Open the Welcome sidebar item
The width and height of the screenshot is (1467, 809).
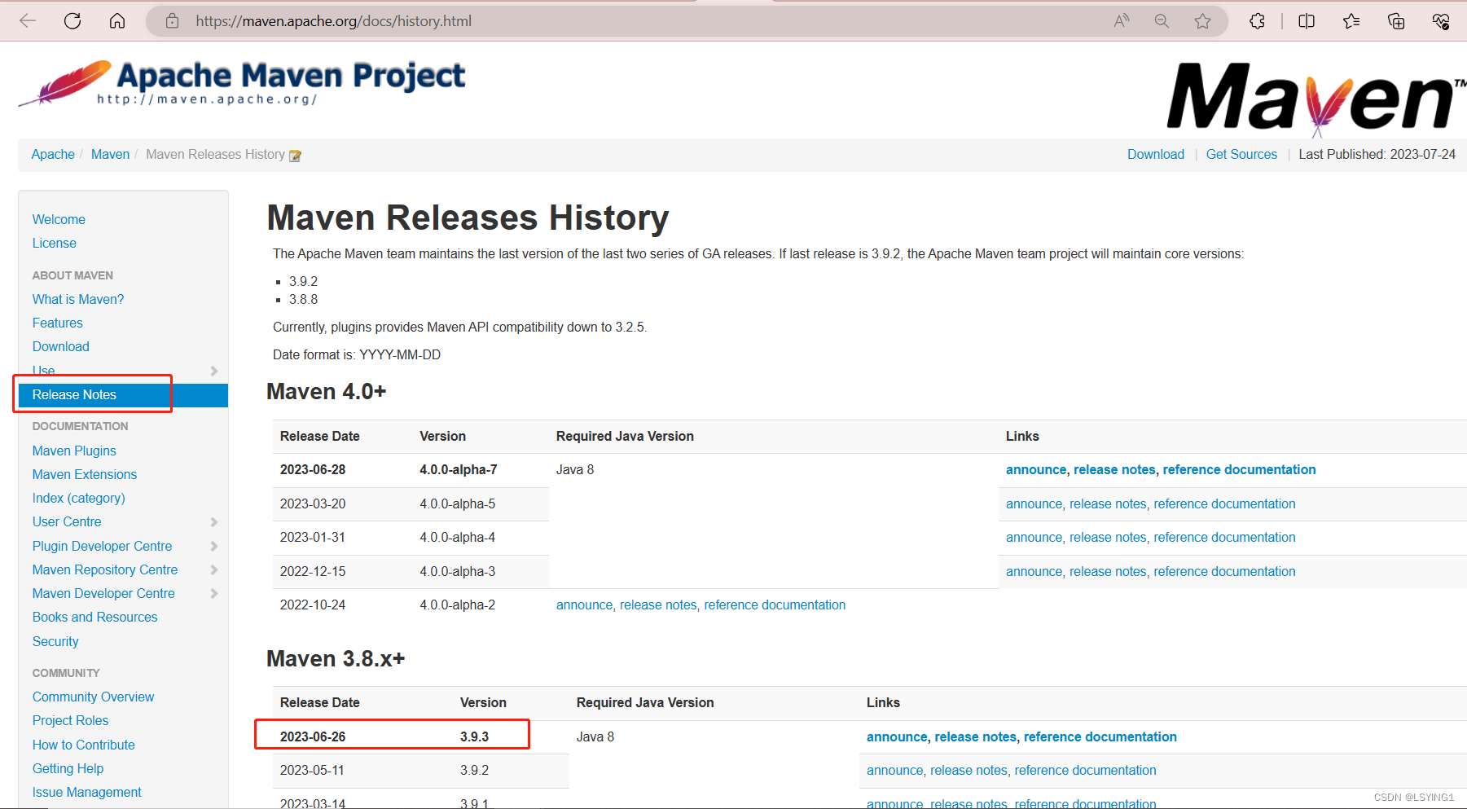pos(59,219)
